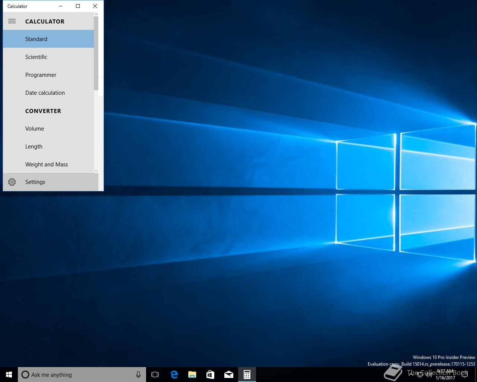This screenshot has width=477, height=382.
Task: Launch the Store app from the taskbar
Action: coord(210,375)
